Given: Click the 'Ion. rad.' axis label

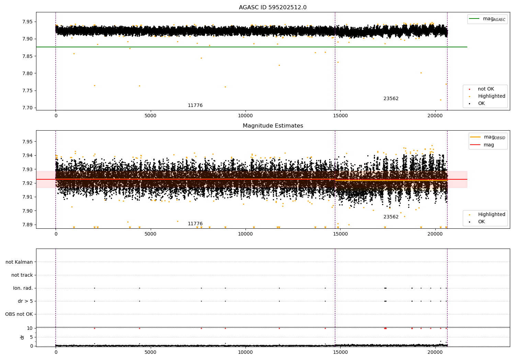Looking at the screenshot, I should (x=23, y=288).
